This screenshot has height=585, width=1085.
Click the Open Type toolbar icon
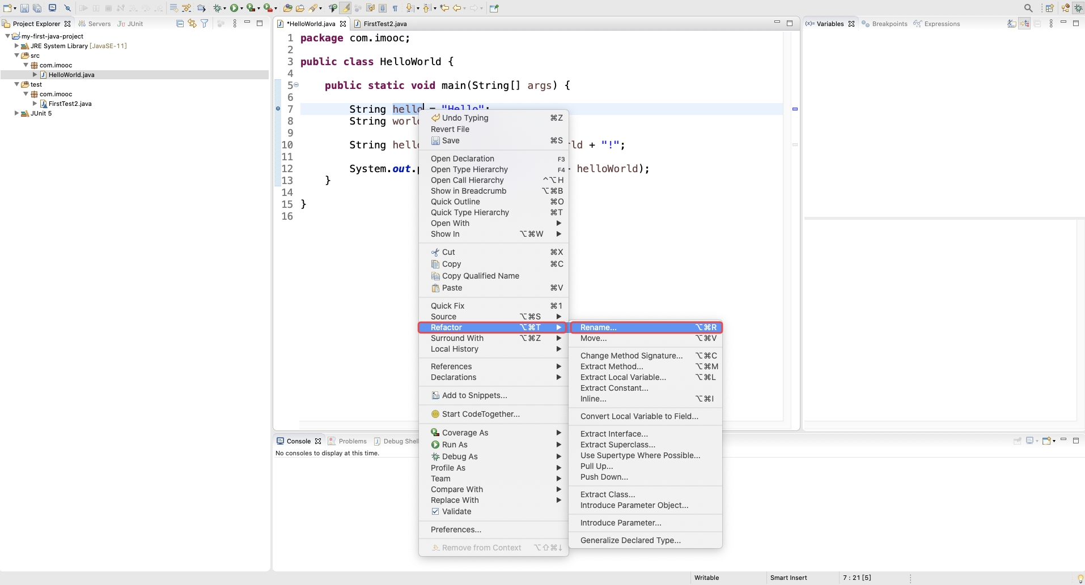click(288, 8)
